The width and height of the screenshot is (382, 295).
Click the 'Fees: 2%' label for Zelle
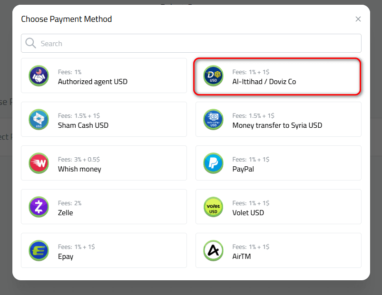[x=69, y=203]
